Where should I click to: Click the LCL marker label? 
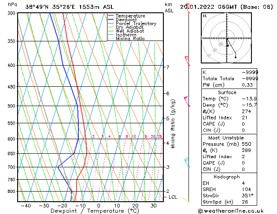pyautogui.click(x=173, y=197)
